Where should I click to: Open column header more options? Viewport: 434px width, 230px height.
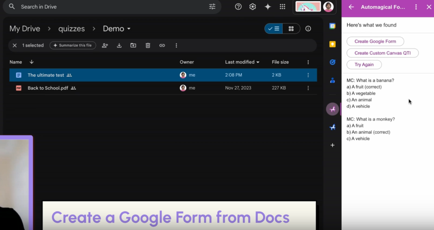pyautogui.click(x=308, y=62)
